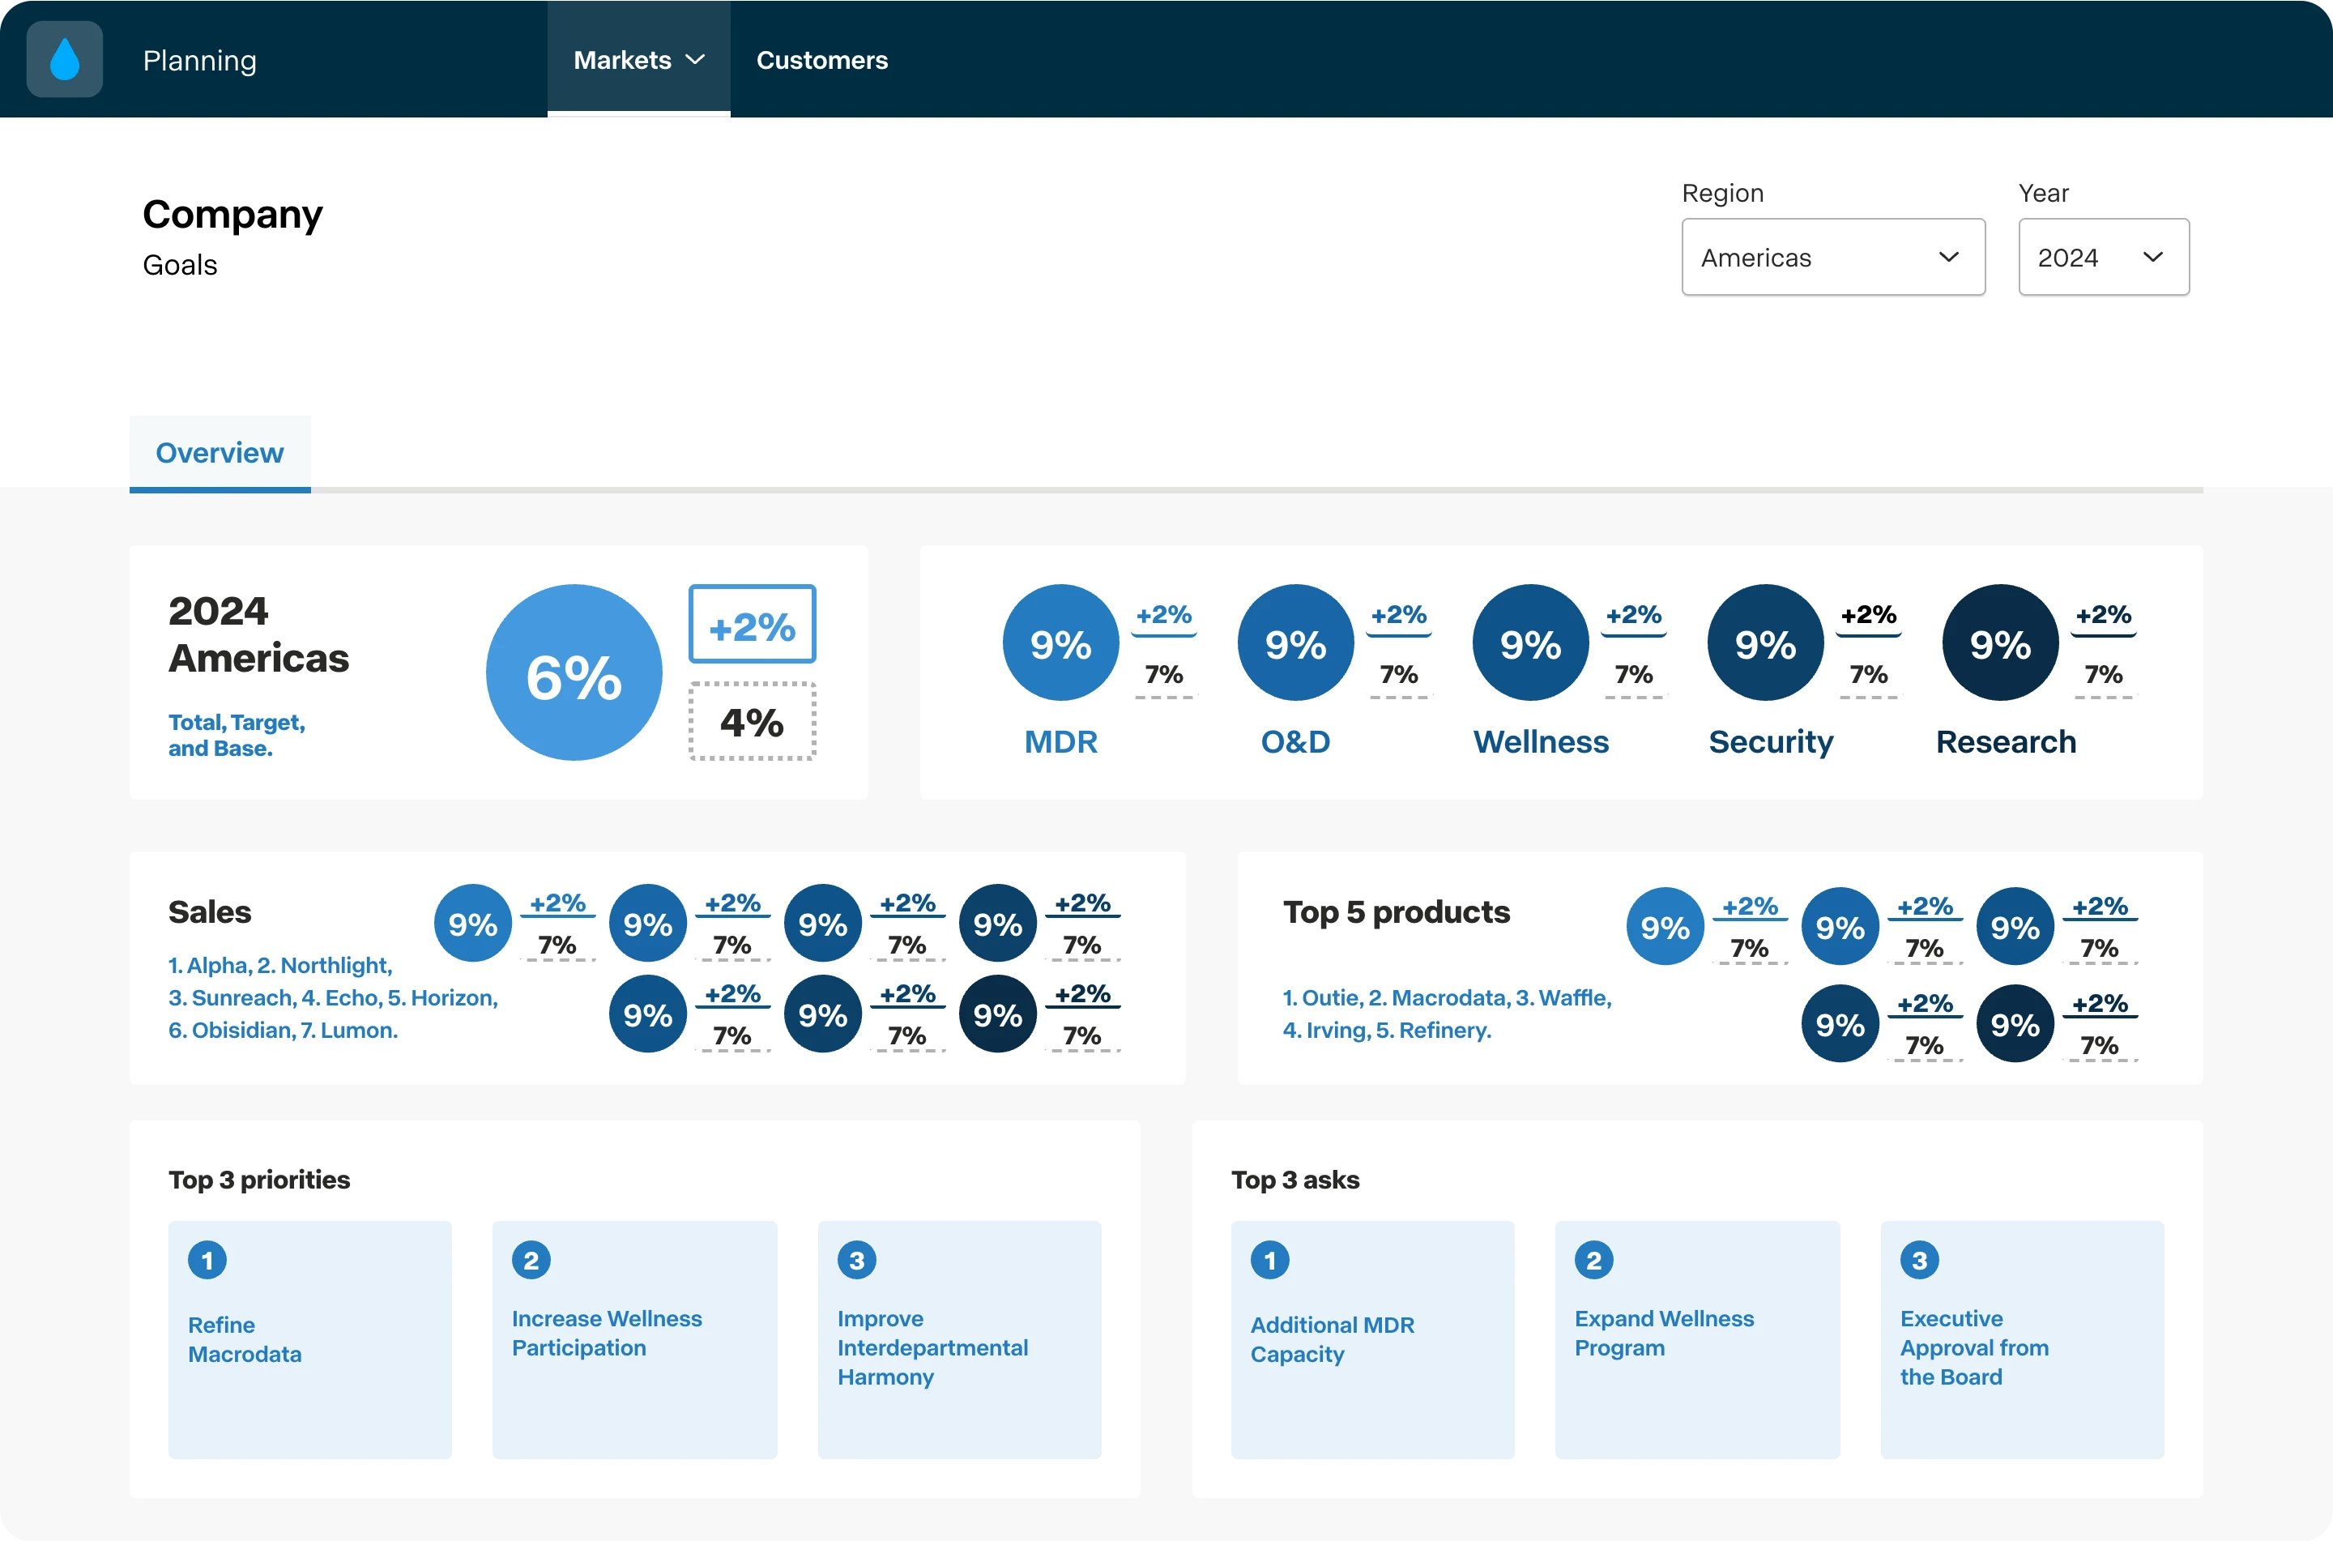This screenshot has height=1541, width=2333.
Task: Open the Additional MDR Capacity ask card
Action: 1372,1339
